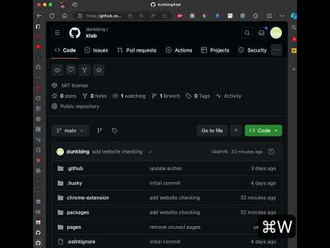Go back with the browser back arrow

click(x=39, y=16)
